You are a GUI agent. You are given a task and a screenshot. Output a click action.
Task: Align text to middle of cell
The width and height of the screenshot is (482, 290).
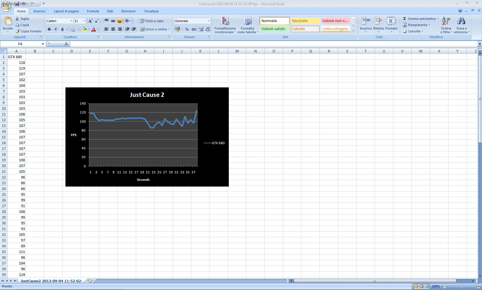pyautogui.click(x=113, y=21)
